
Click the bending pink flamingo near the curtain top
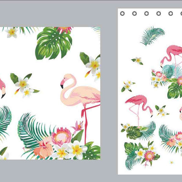pos(171,56)
